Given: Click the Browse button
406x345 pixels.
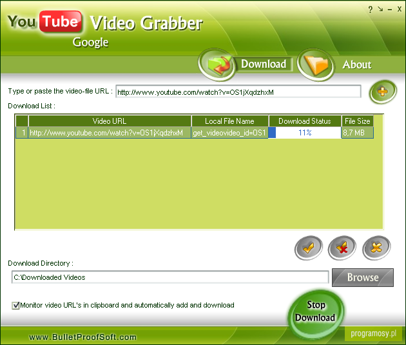Looking at the screenshot, I should pyautogui.click(x=363, y=277).
